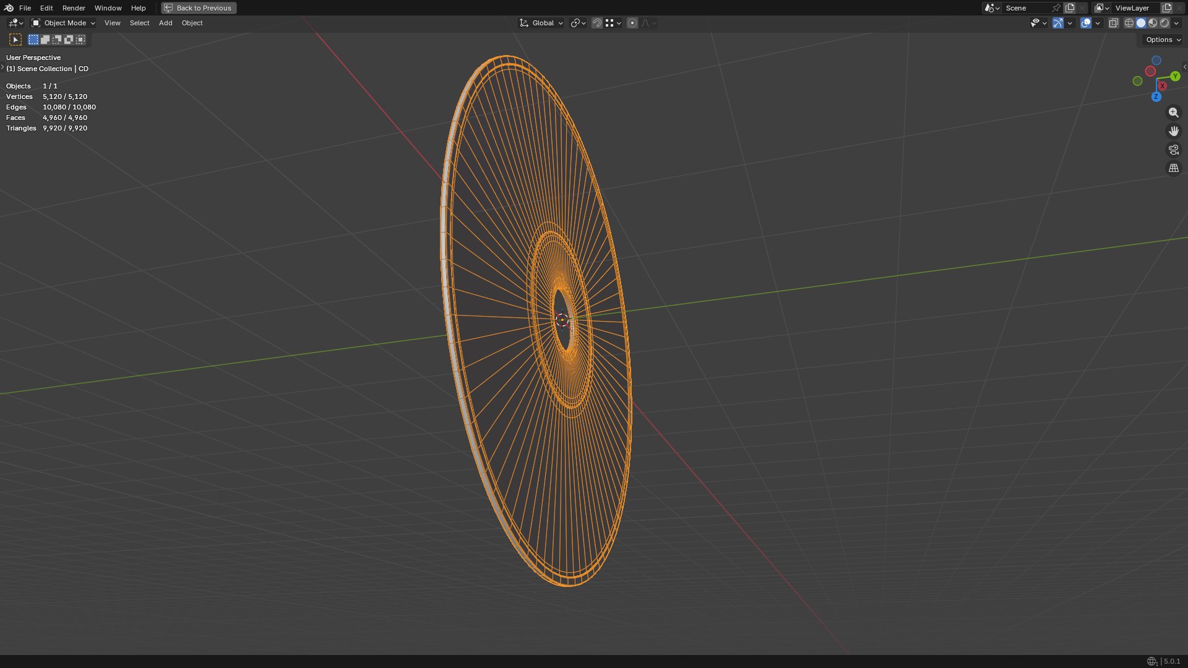Switch to Wireframe viewport shading
1188x668 pixels.
tap(1129, 23)
